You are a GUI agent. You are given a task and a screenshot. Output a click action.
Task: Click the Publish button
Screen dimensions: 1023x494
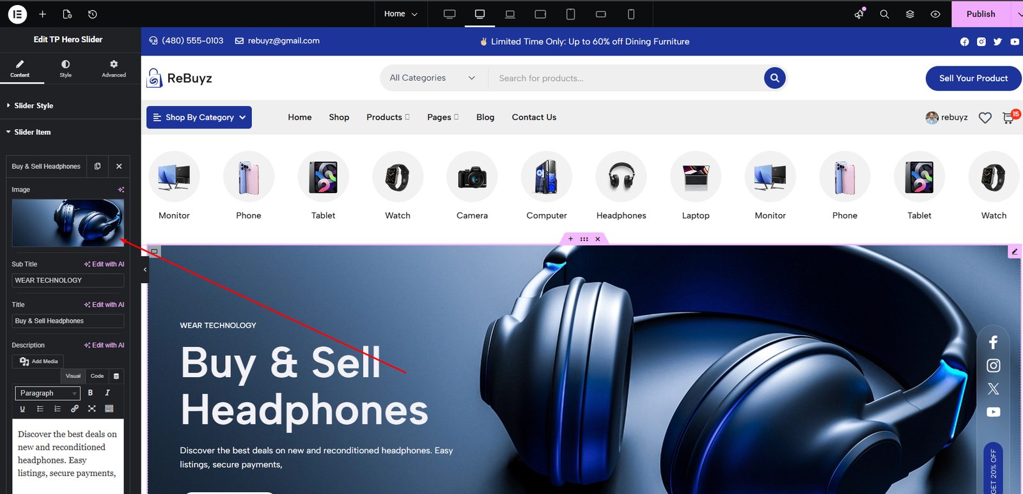pos(981,14)
